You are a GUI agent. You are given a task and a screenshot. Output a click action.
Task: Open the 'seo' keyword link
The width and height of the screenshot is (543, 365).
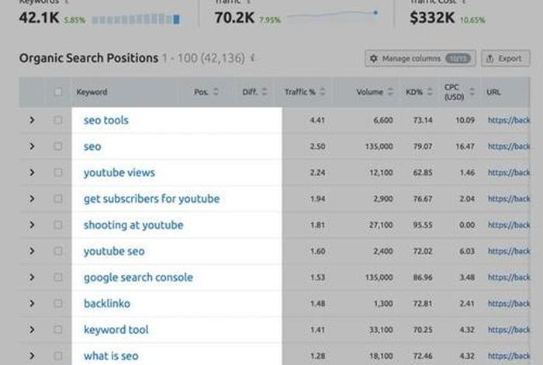coord(92,147)
